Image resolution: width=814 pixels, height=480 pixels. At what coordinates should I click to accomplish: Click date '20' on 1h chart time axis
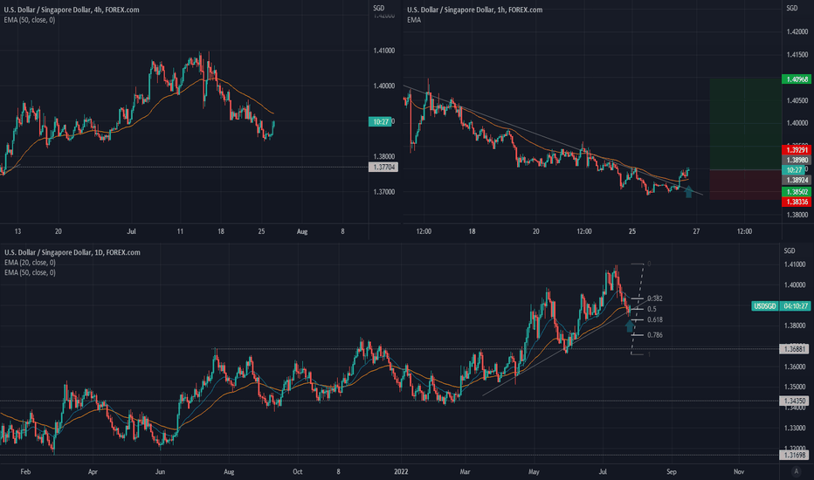[x=535, y=231]
